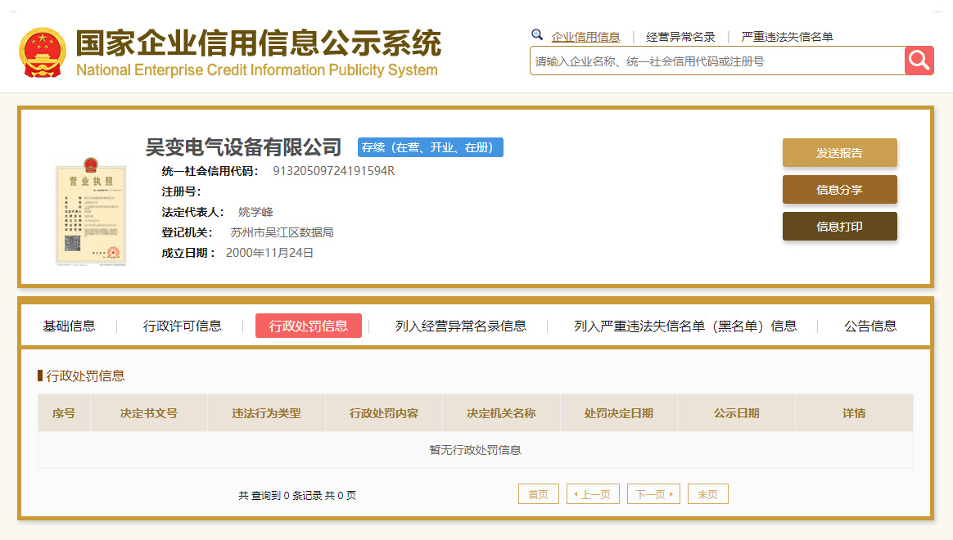Switch to the 行政许可信息 tab
953x540 pixels.
pyautogui.click(x=183, y=326)
